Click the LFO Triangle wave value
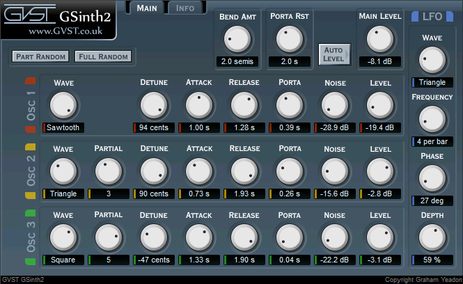The image size is (463, 284). pyautogui.click(x=432, y=82)
